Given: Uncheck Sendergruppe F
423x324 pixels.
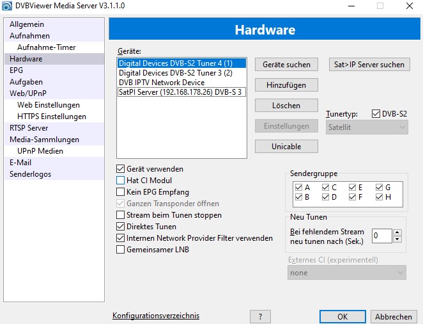Looking at the screenshot, I should point(352,197).
